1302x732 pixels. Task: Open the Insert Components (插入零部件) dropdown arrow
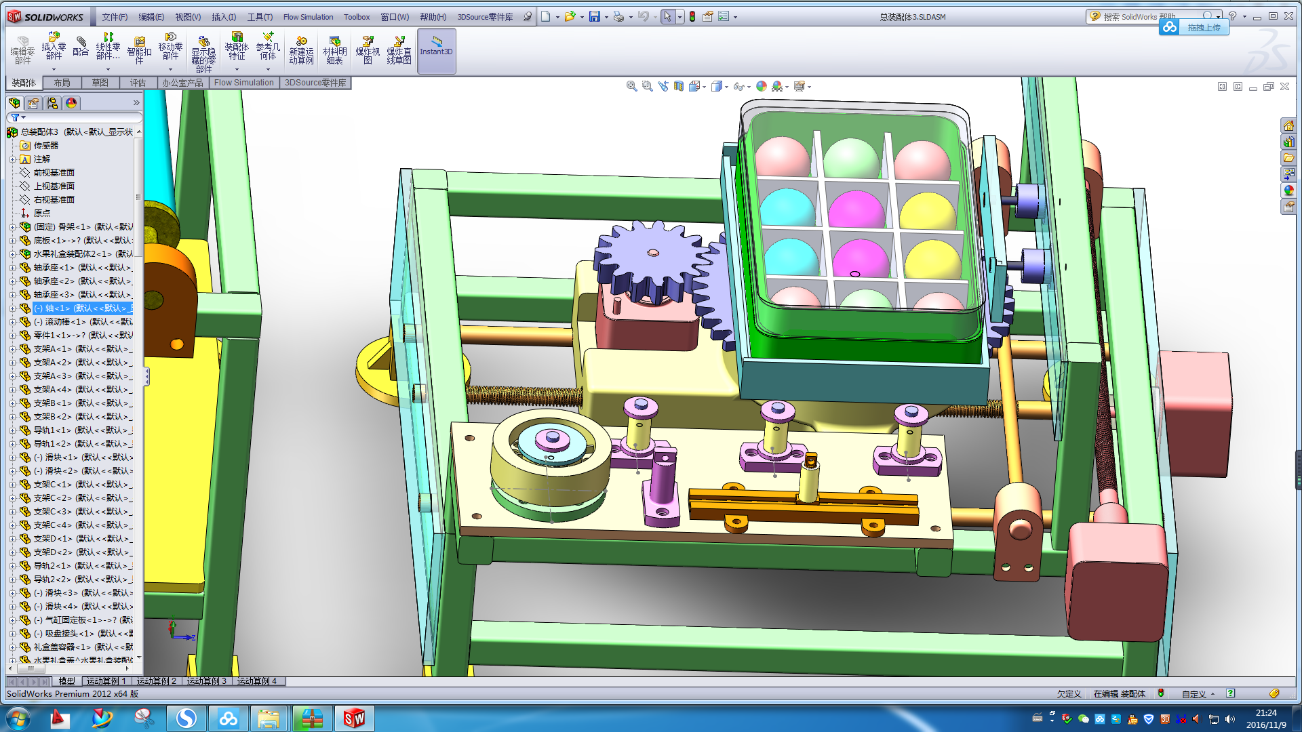point(54,69)
